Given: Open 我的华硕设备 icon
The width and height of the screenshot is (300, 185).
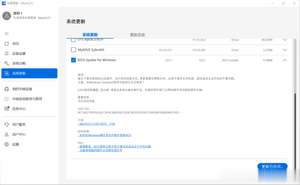Looking at the screenshot, I should click(7, 89).
